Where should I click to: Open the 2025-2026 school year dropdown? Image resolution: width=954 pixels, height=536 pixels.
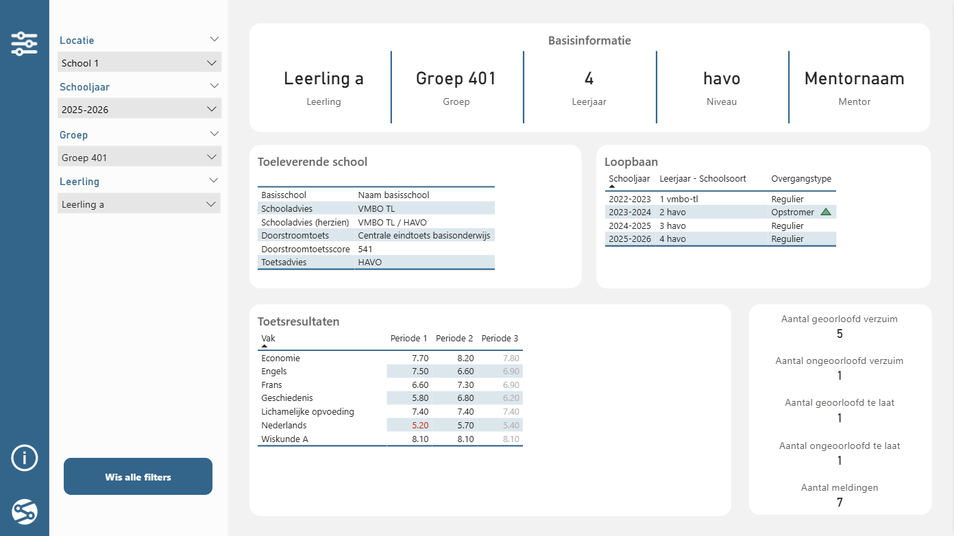tap(139, 109)
